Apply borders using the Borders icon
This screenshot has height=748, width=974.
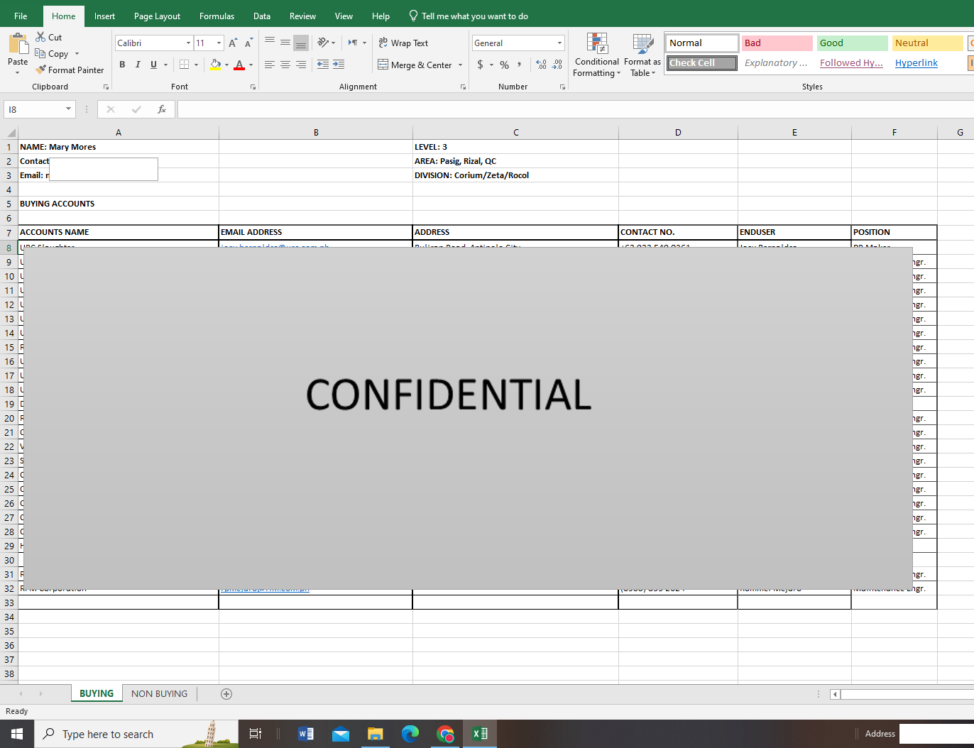pyautogui.click(x=185, y=65)
